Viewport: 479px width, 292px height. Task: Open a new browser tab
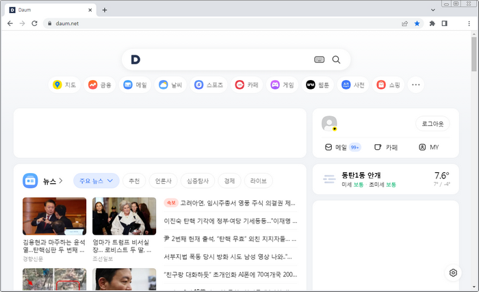[105, 10]
